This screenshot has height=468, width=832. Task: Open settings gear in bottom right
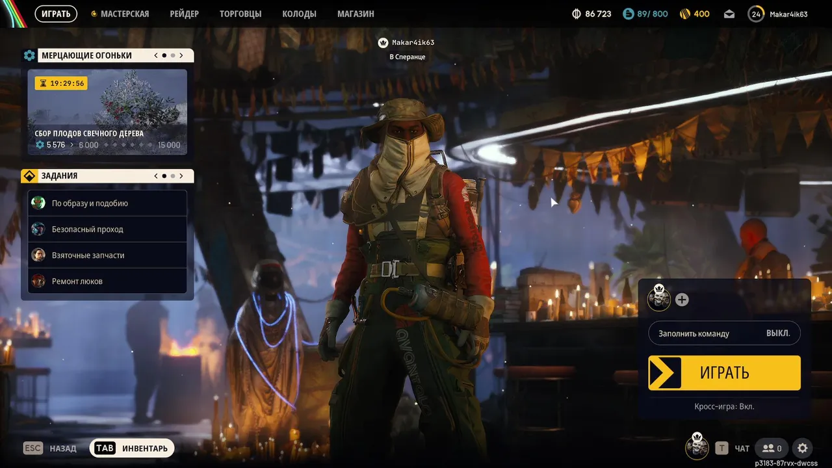click(x=803, y=448)
